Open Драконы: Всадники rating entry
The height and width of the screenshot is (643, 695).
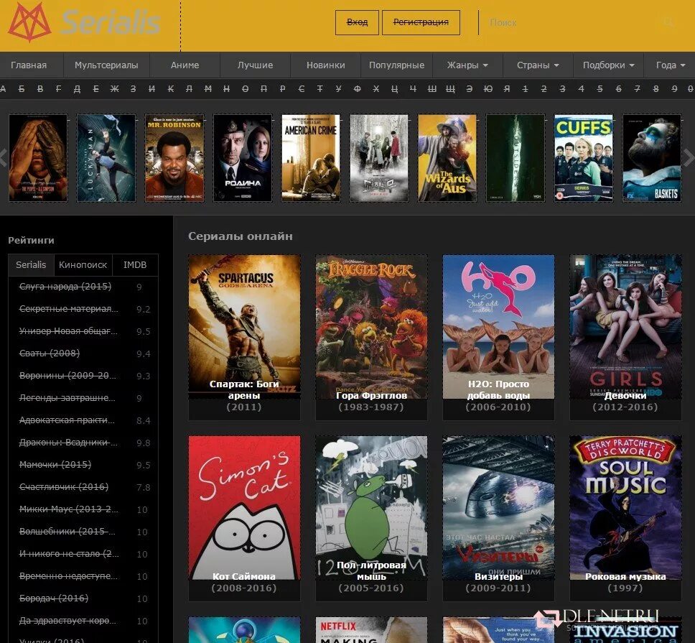click(68, 442)
